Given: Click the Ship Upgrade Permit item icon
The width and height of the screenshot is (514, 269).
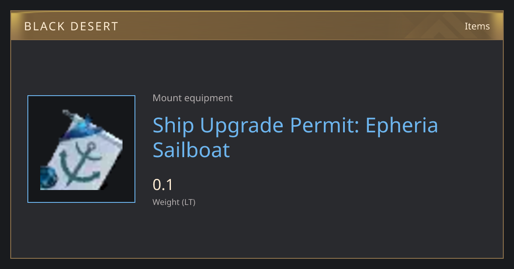Looking at the screenshot, I should [81, 149].
